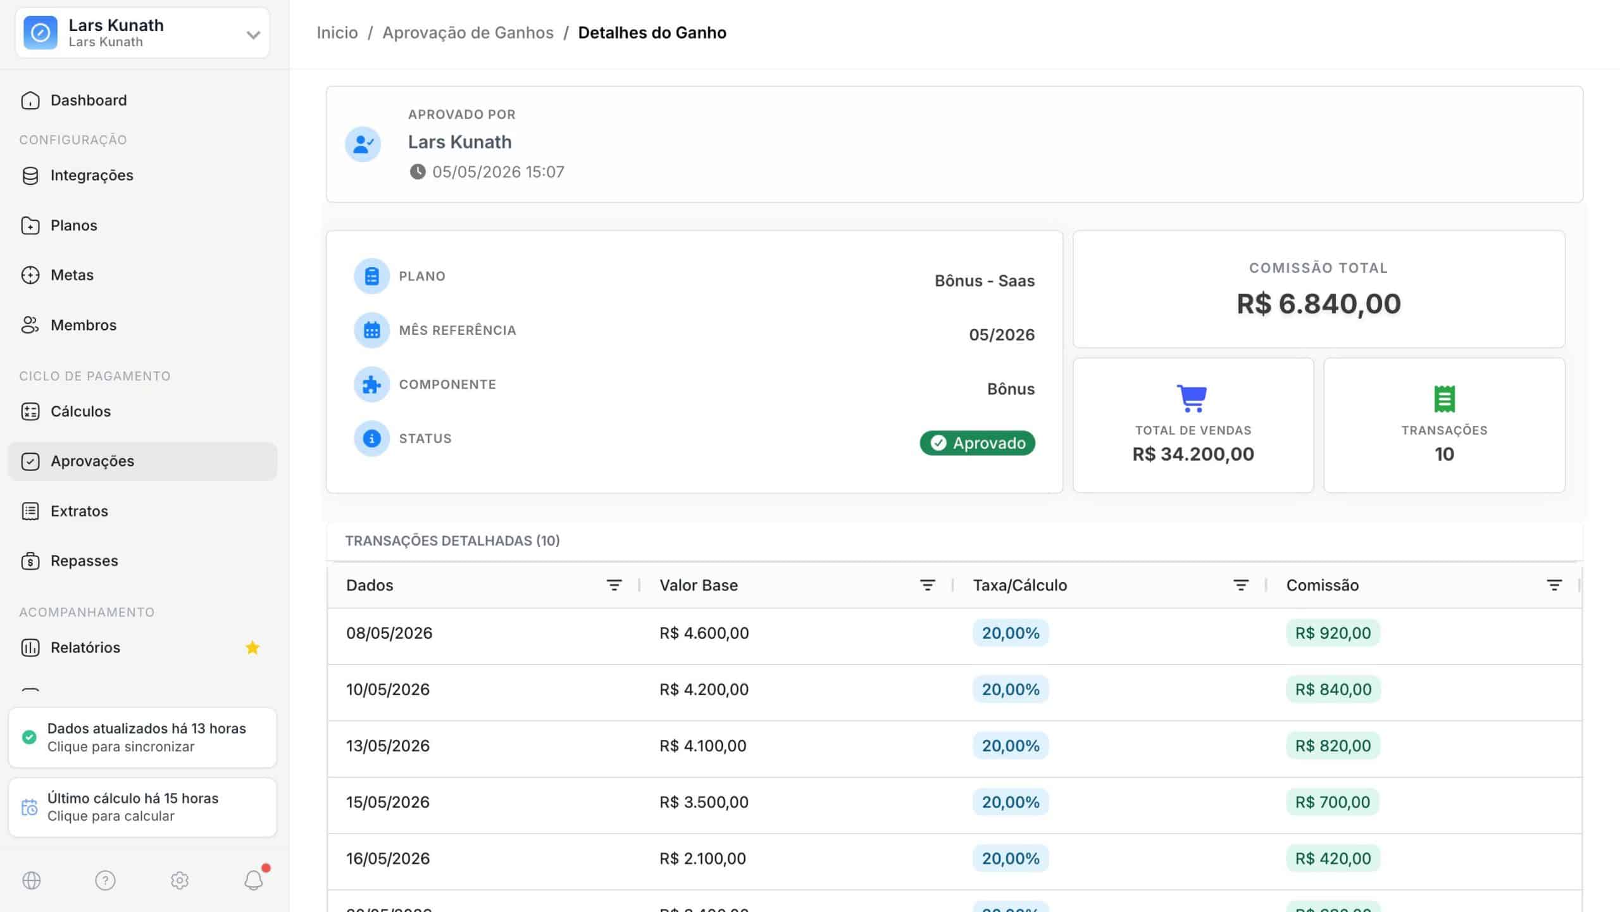
Task: Click the Metas target icon
Action: [30, 275]
